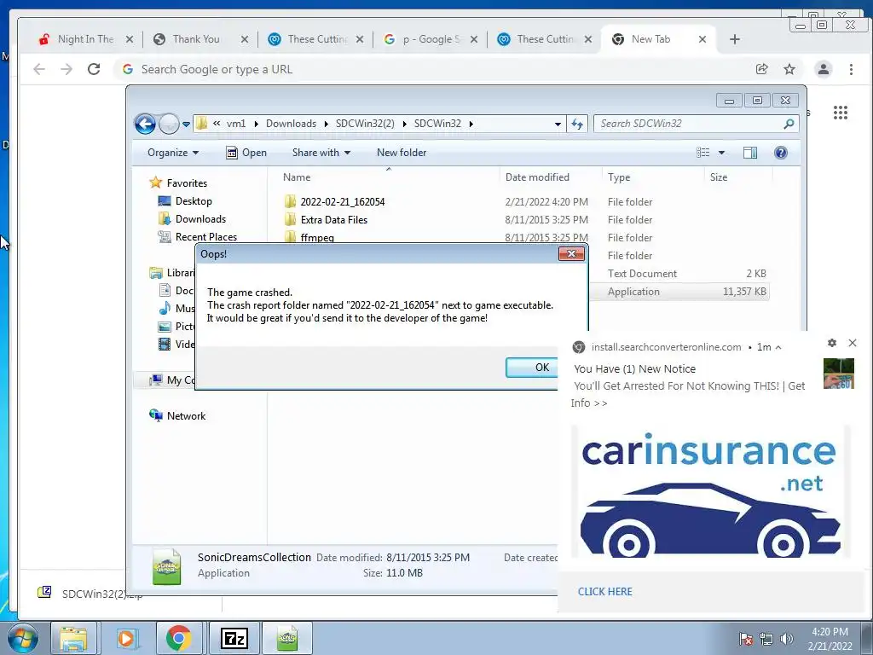Expand the view options dropdown arrow
This screenshot has height=655, width=873.
(721, 153)
